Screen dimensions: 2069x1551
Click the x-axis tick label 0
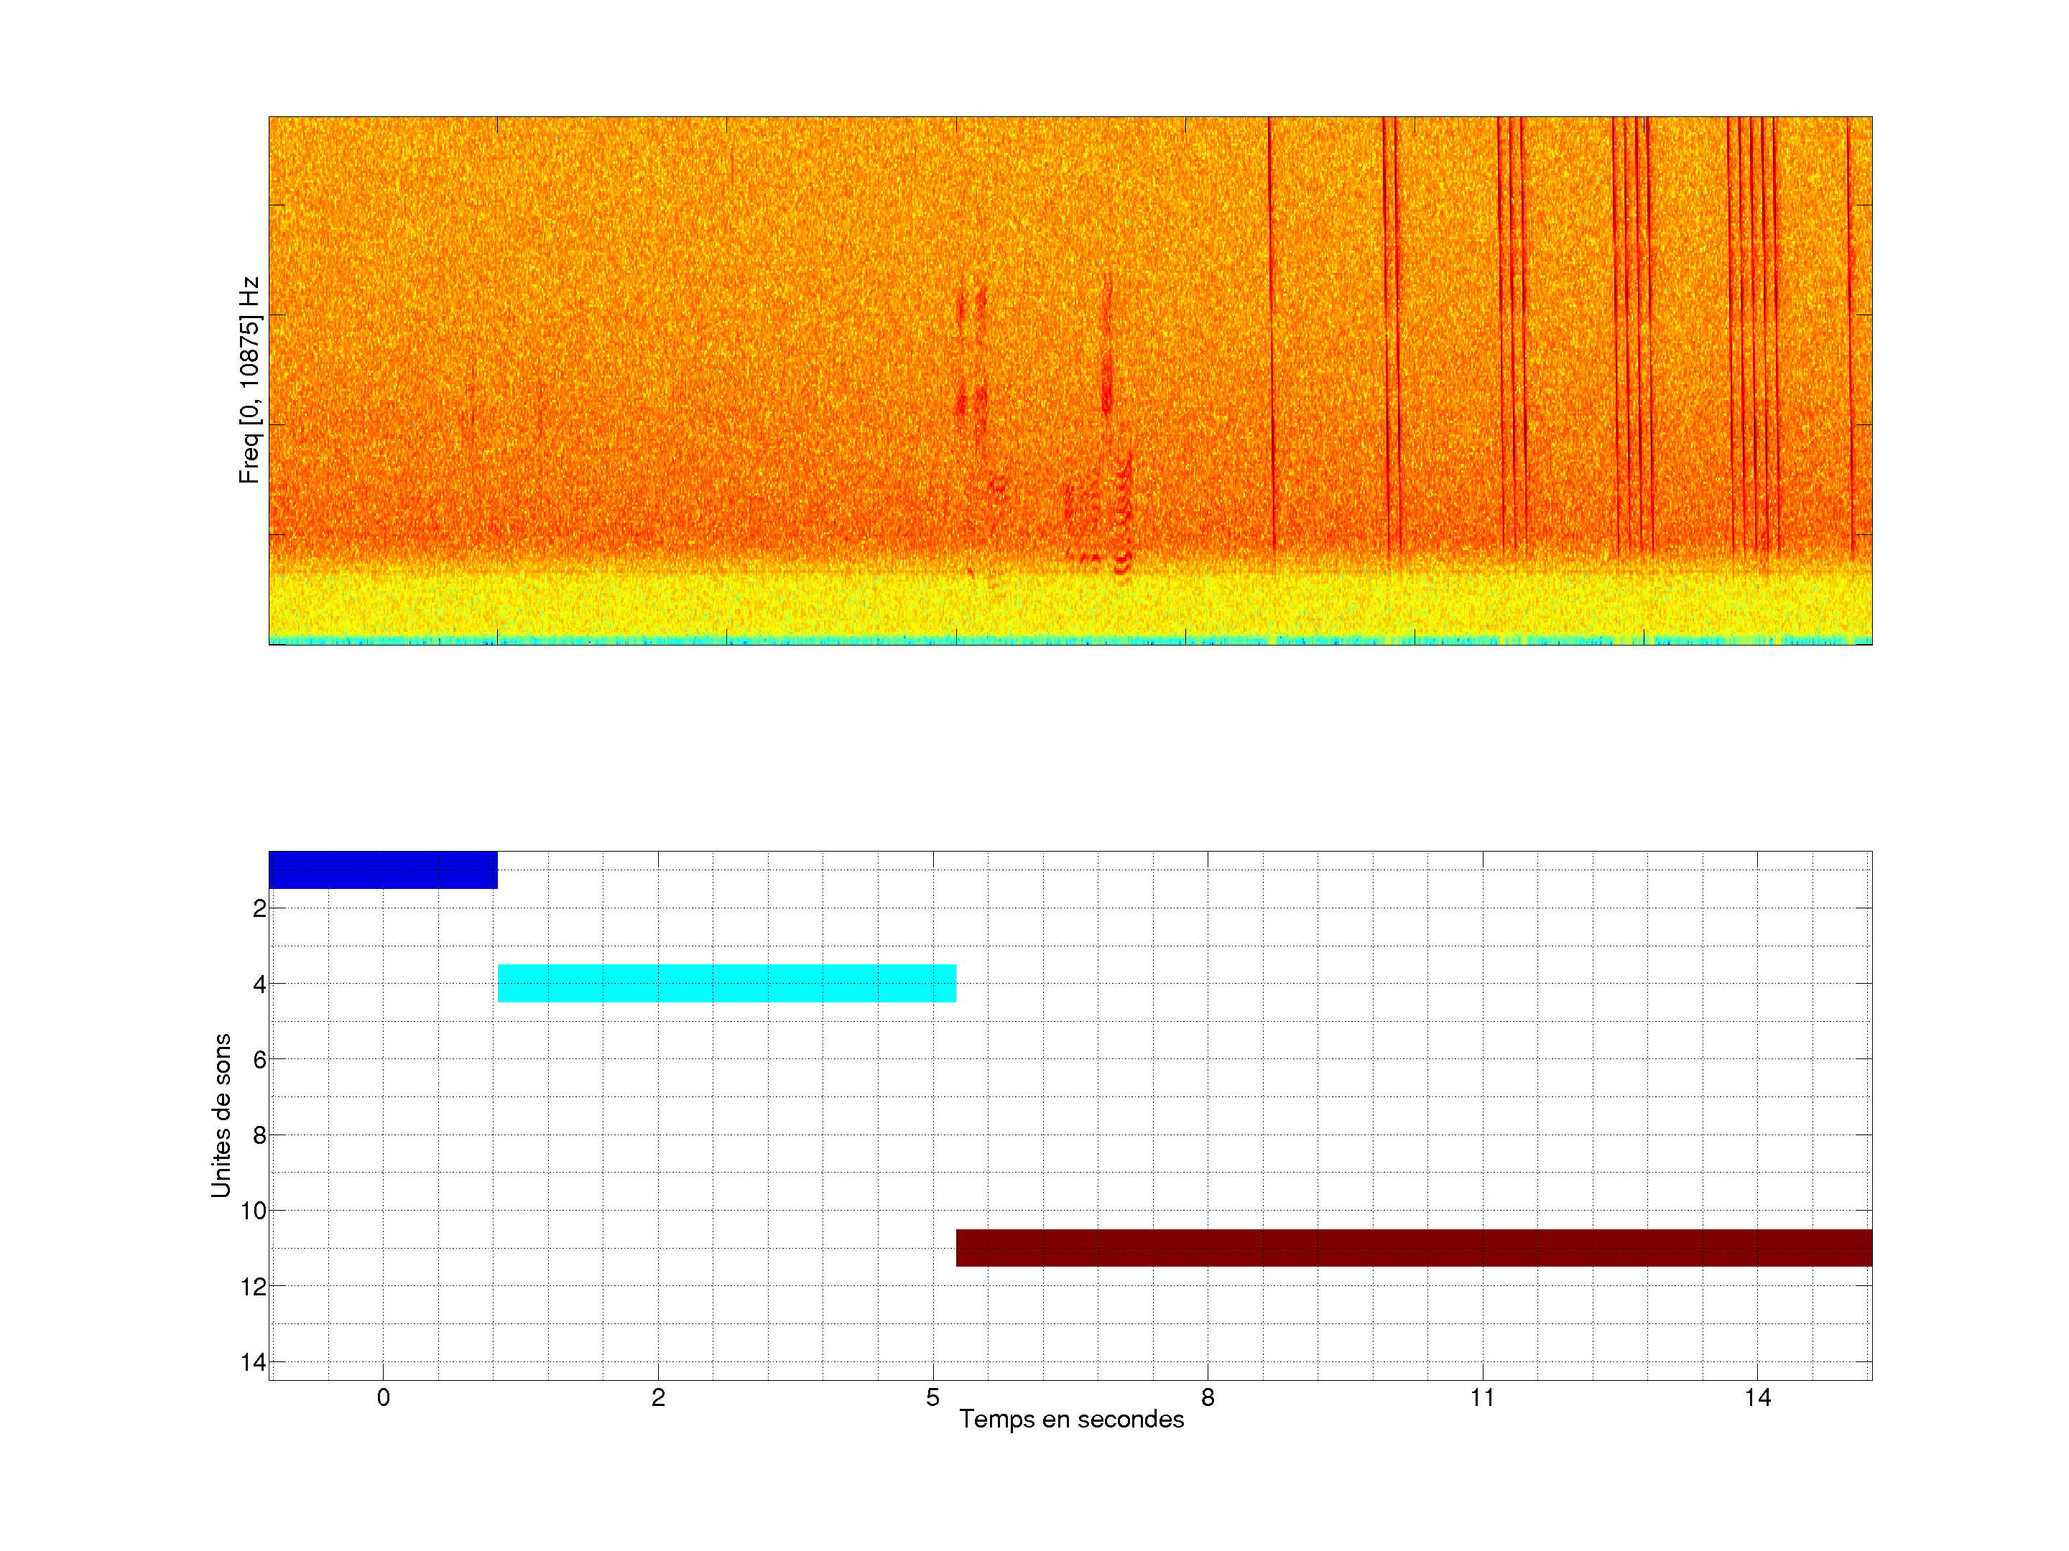click(x=383, y=1397)
